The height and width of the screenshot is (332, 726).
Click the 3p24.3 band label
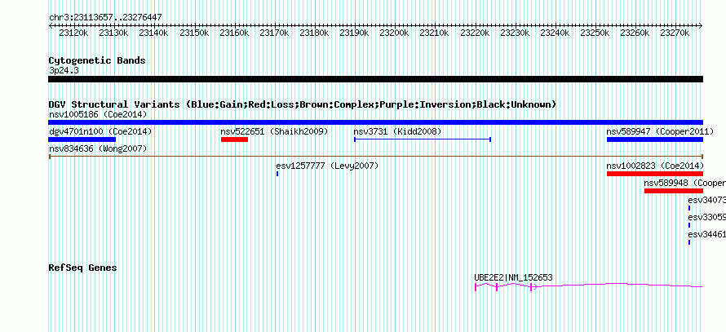click(64, 70)
